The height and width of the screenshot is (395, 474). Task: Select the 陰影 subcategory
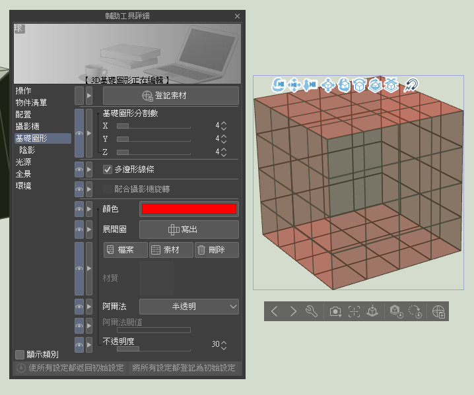tap(28, 150)
